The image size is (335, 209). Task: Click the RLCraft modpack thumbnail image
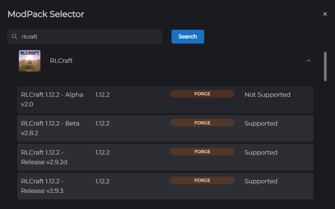tap(30, 61)
